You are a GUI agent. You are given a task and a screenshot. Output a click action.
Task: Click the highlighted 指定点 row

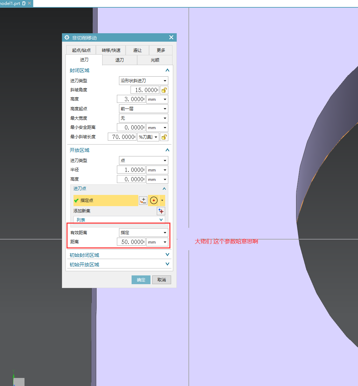(x=106, y=201)
